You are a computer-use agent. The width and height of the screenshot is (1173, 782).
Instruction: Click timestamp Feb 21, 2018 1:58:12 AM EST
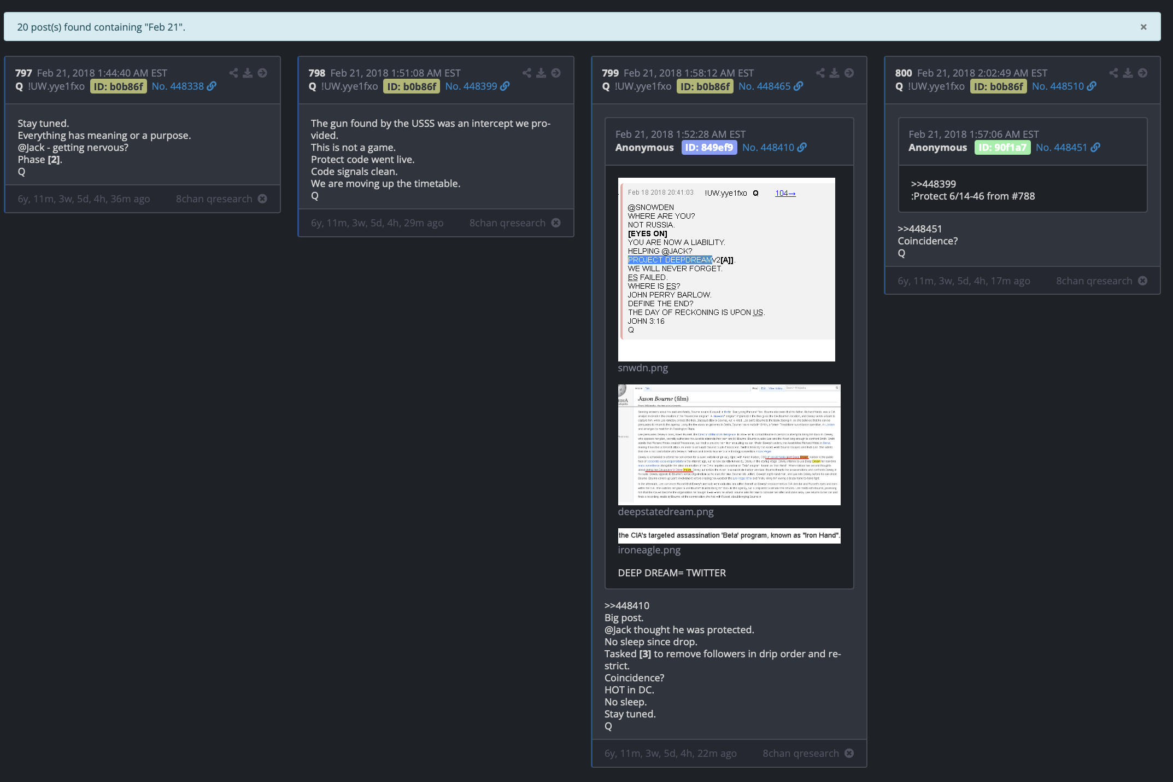point(689,73)
